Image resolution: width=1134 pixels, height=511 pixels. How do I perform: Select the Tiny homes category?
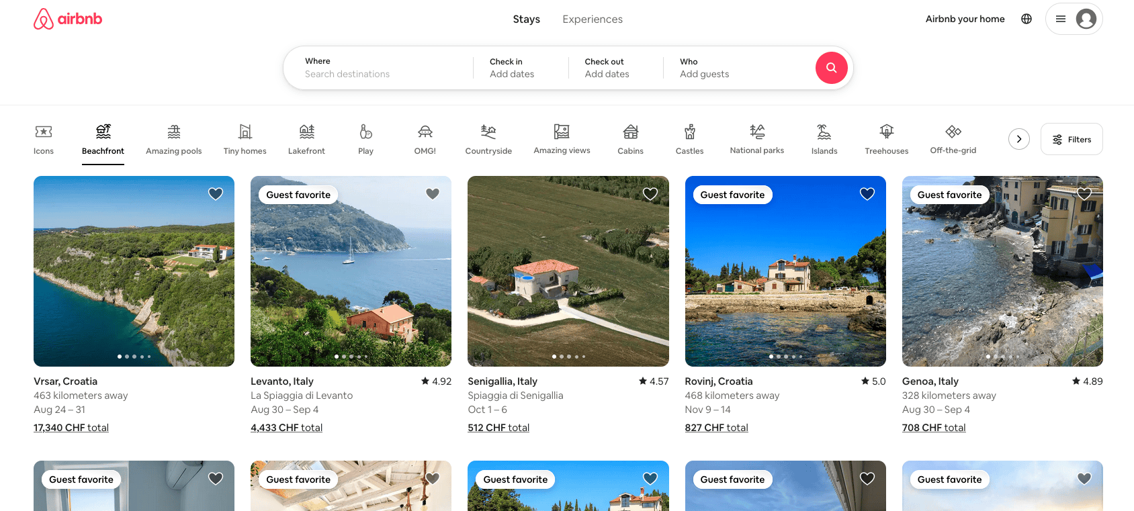245,140
